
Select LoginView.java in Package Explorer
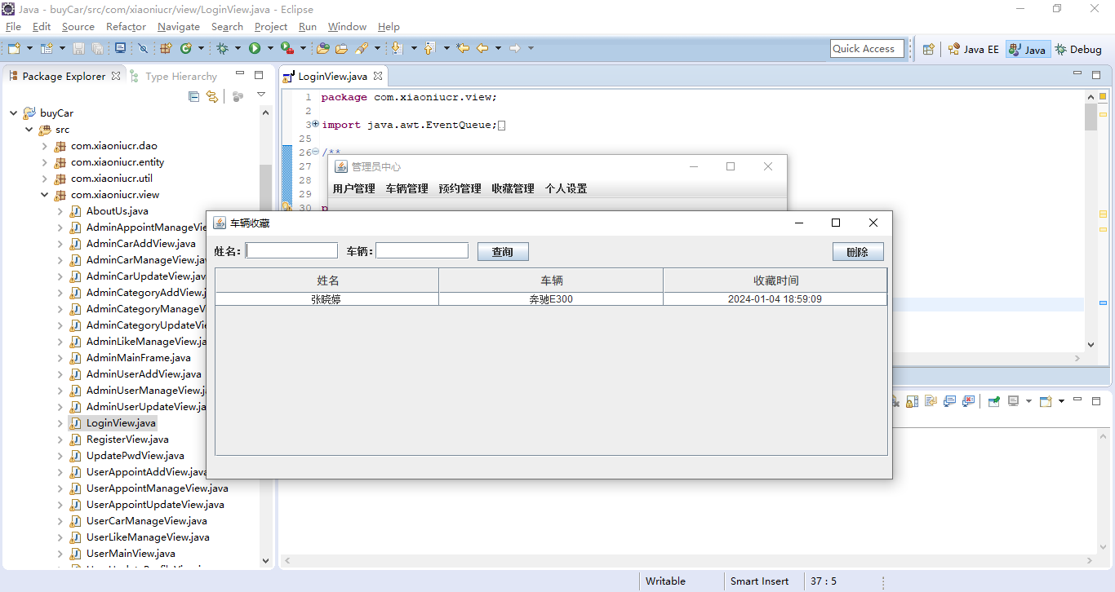(x=121, y=423)
